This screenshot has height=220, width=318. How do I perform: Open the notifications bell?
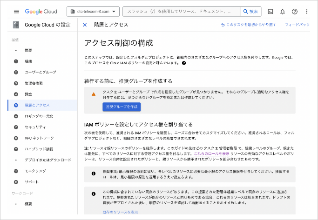[283, 11]
